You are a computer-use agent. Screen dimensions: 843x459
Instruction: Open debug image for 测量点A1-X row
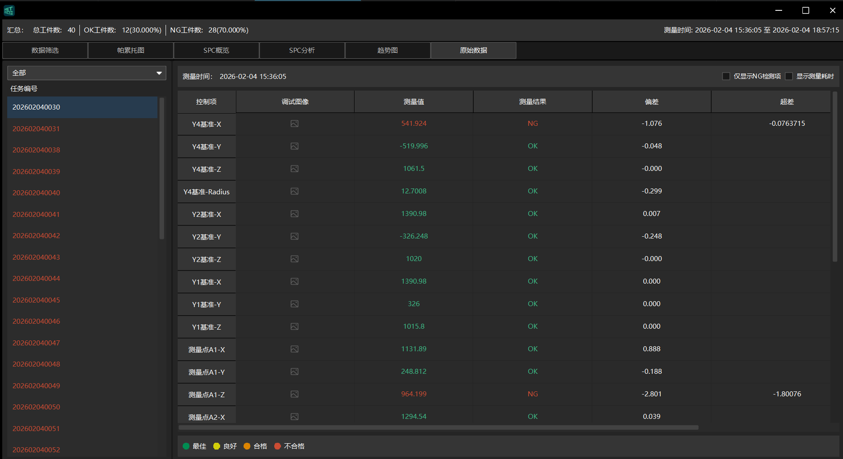[295, 349]
